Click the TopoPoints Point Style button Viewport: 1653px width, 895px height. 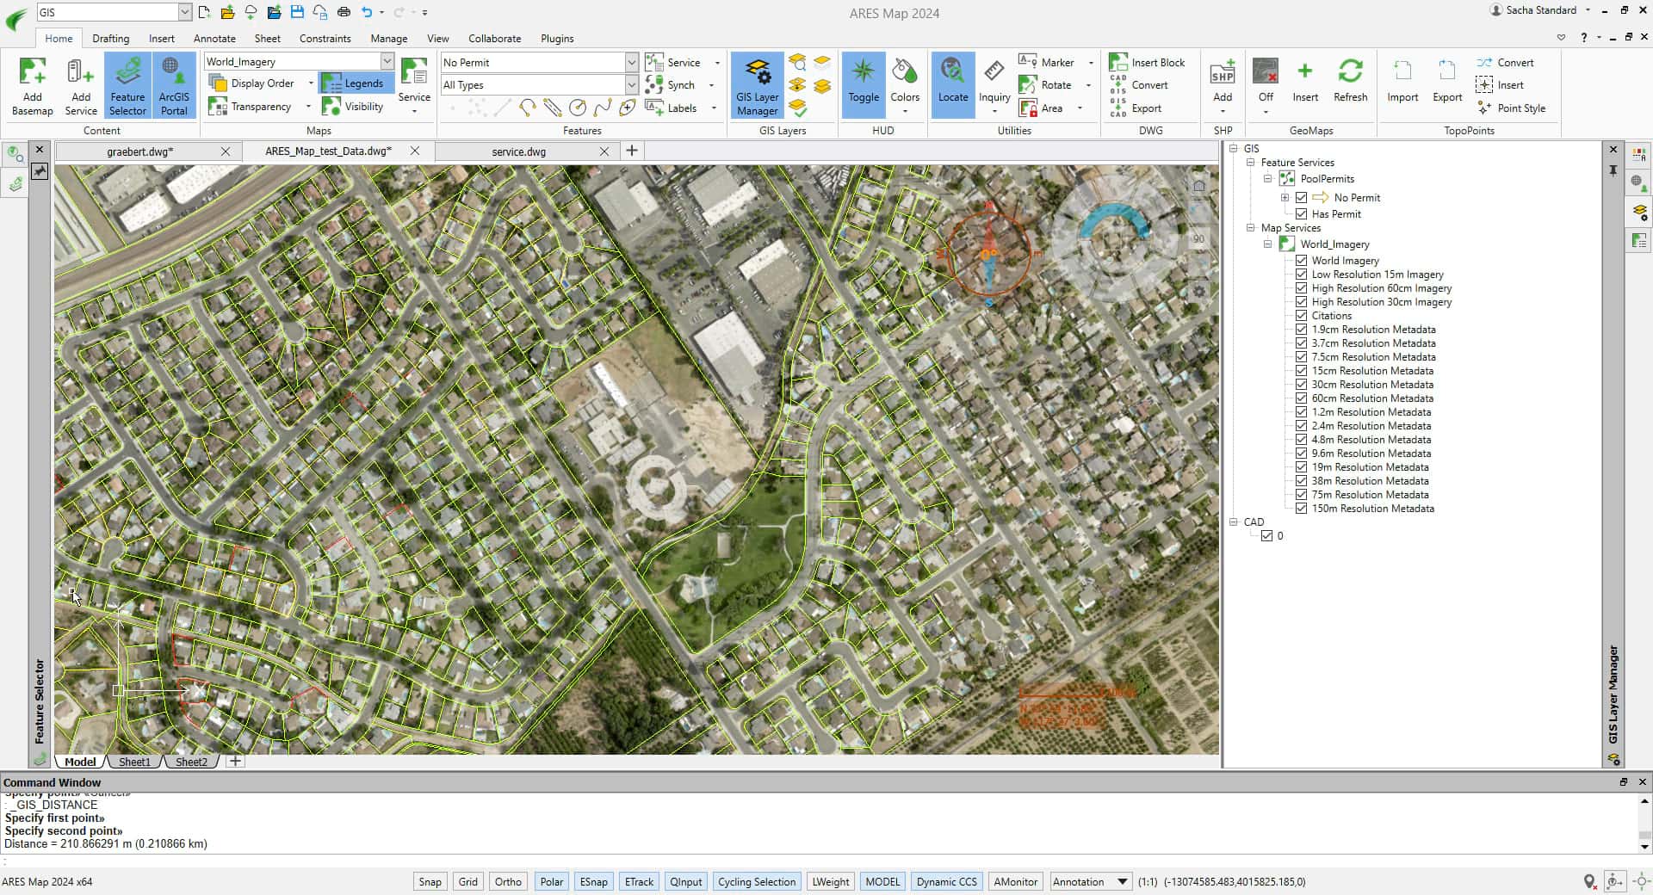coord(1511,108)
